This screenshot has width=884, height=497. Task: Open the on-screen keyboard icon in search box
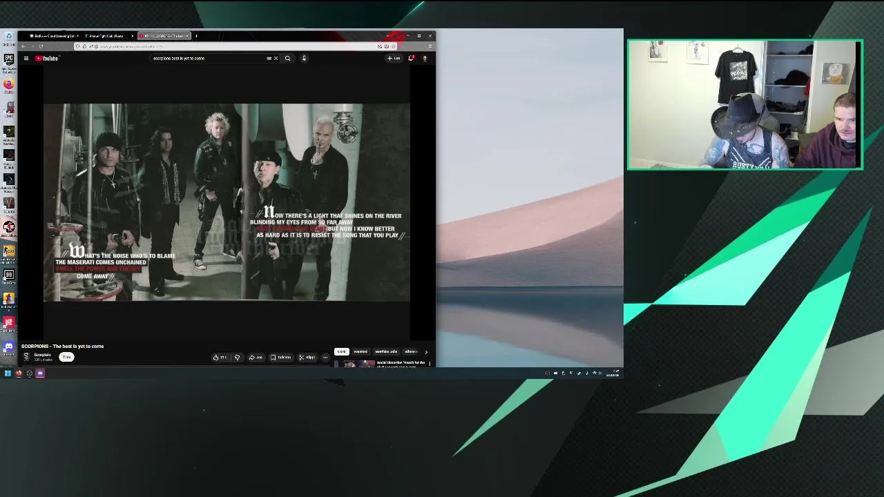point(269,58)
